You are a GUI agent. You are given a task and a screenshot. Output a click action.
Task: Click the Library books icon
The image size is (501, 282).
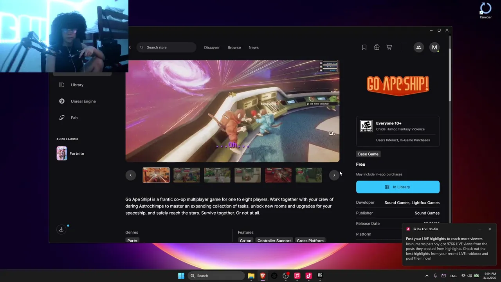[x=62, y=85]
